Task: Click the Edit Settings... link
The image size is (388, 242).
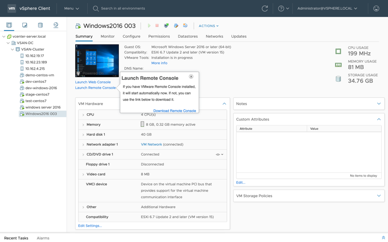Action: 90,226
